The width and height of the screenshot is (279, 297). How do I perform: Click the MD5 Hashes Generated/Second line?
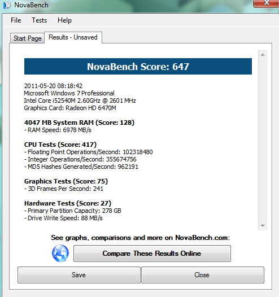pos(81,167)
